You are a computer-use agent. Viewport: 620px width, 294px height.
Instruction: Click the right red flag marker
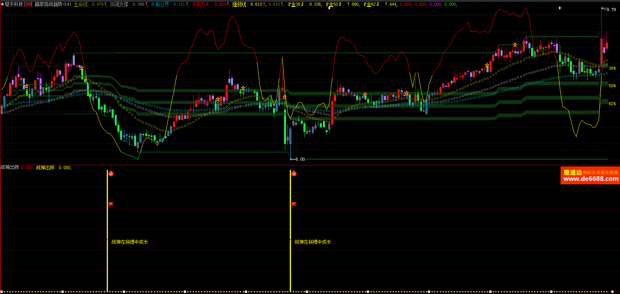click(294, 204)
